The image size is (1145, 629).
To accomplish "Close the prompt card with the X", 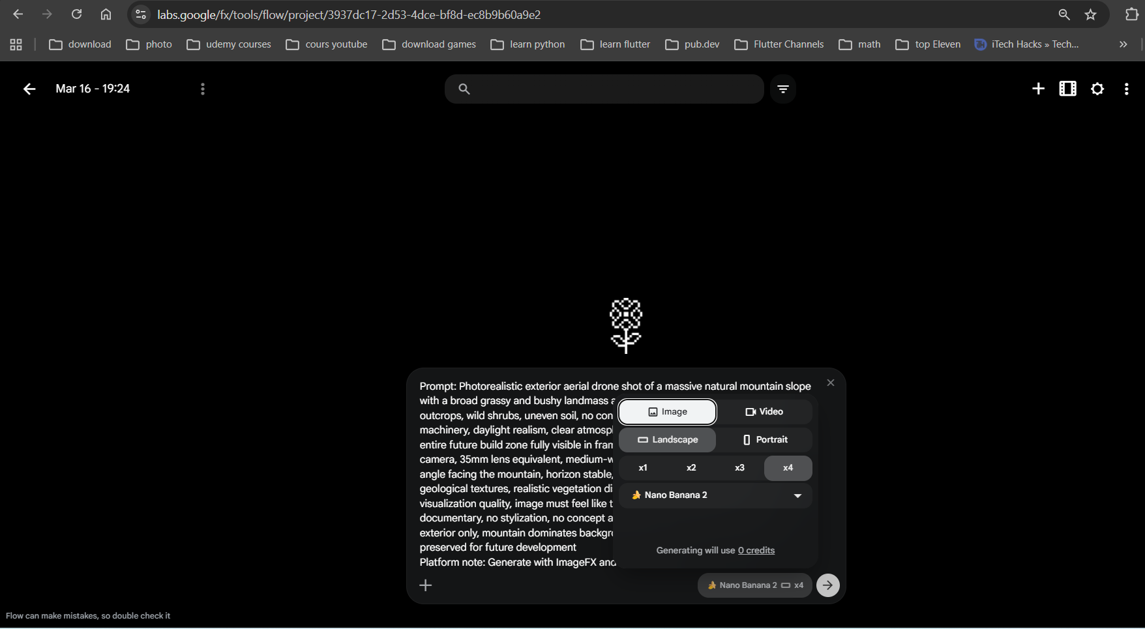I will click(830, 383).
